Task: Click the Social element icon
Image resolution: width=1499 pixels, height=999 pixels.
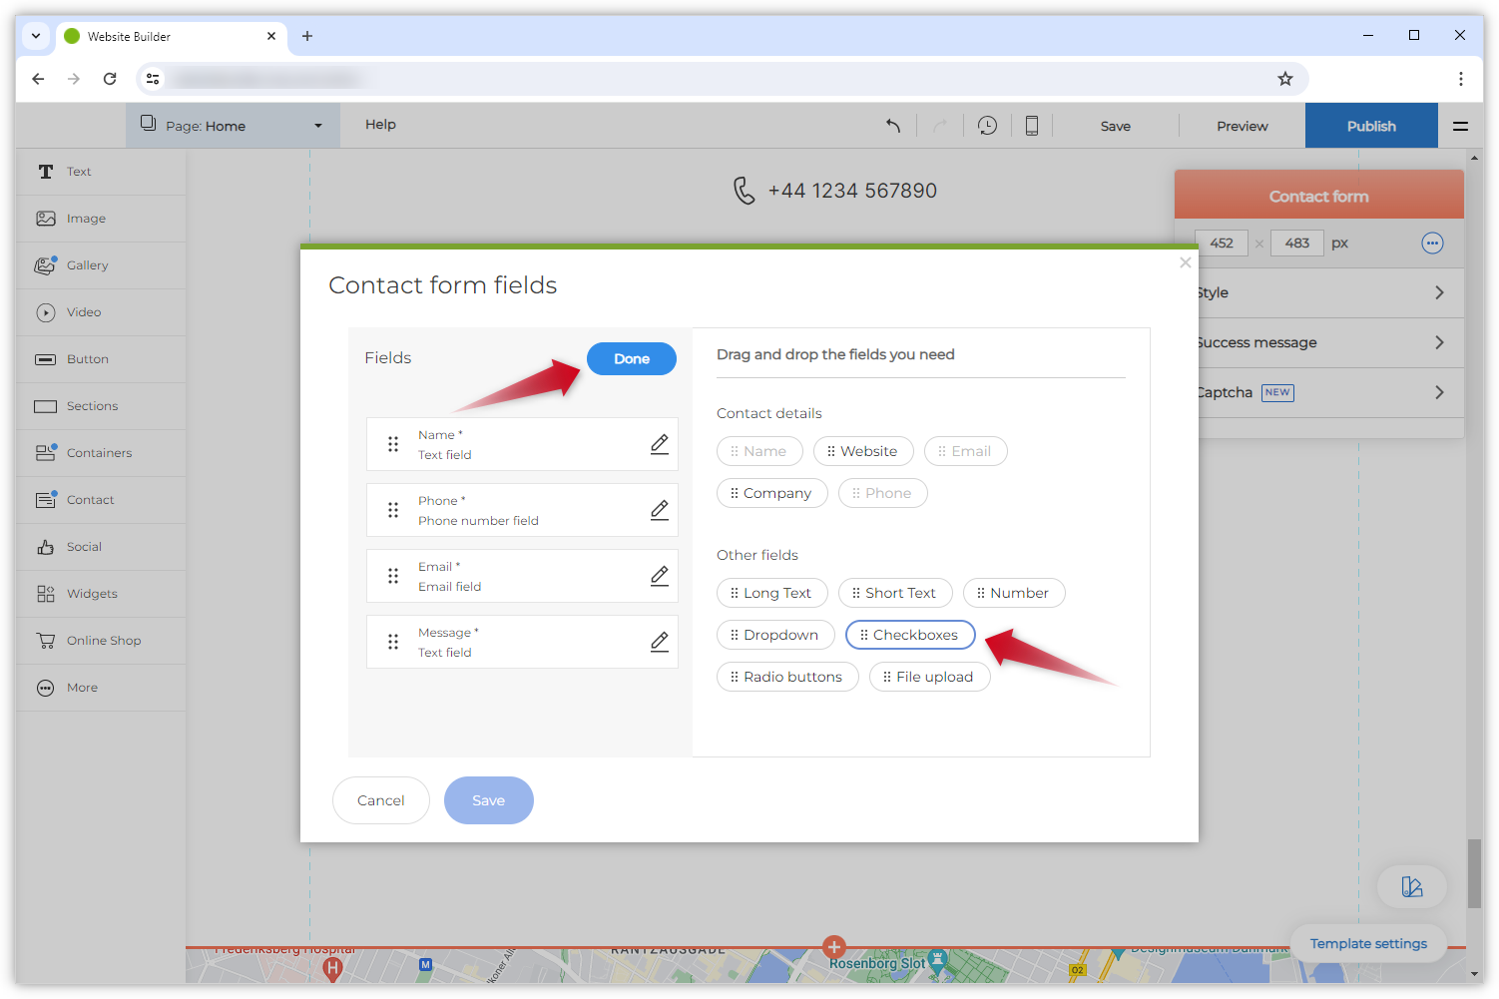Action: tap(46, 546)
